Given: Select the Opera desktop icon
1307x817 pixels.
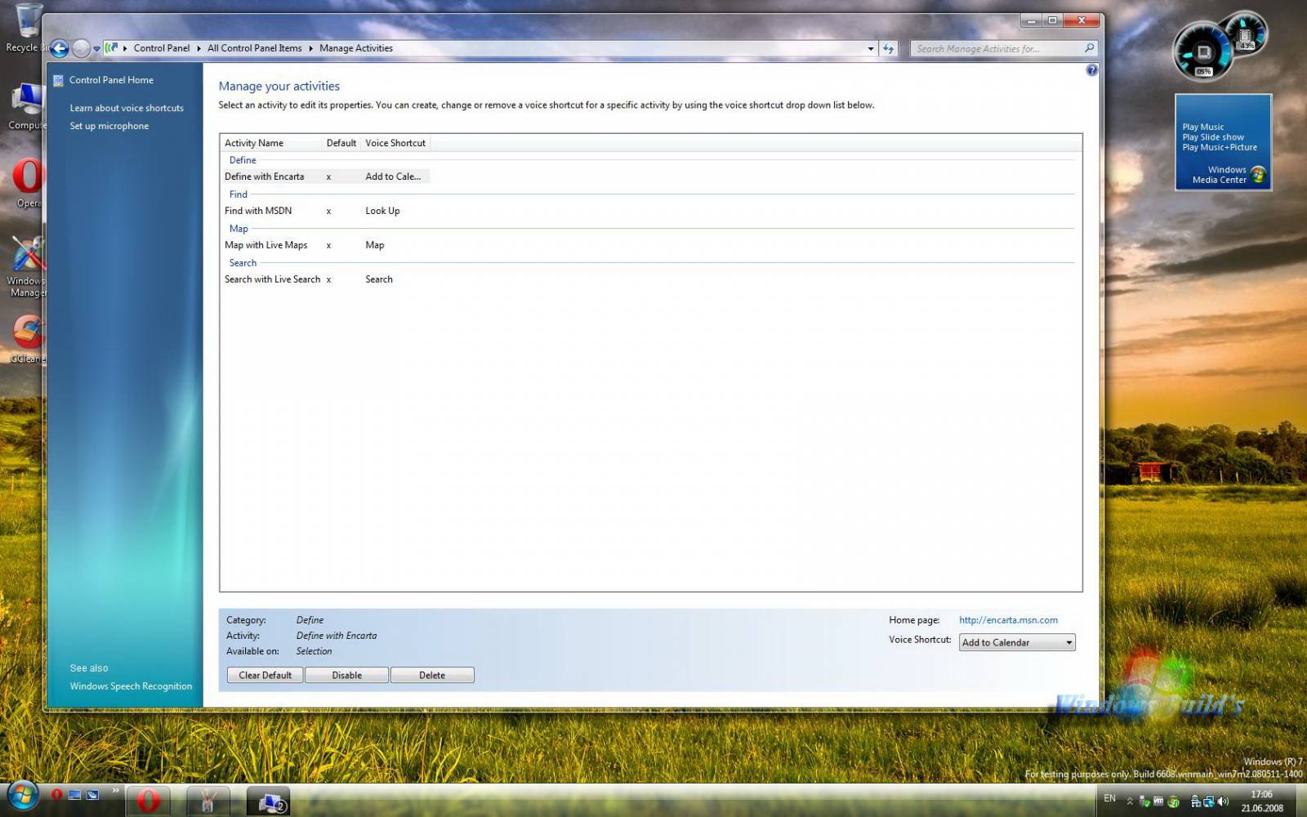Looking at the screenshot, I should (x=27, y=181).
